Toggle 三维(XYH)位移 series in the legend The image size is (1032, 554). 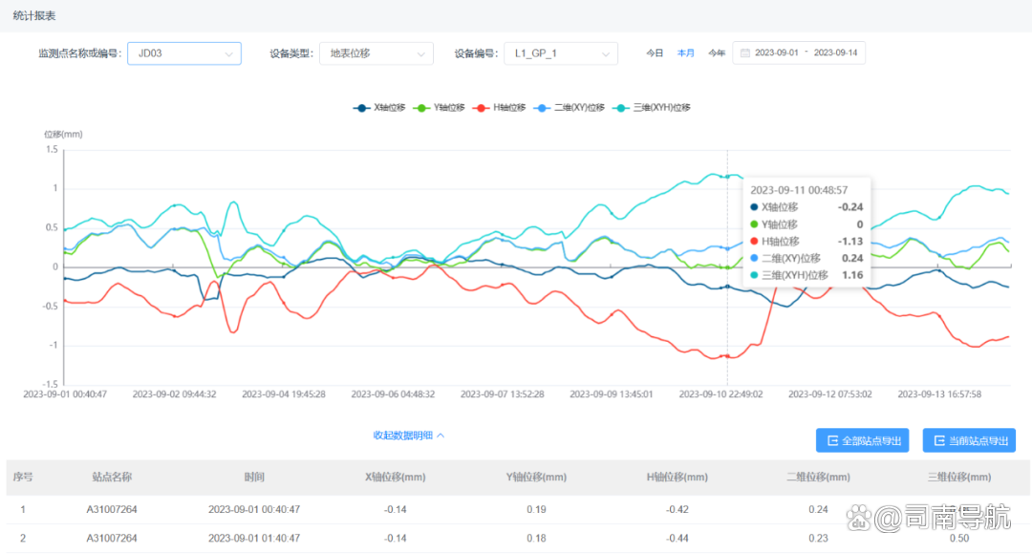point(654,108)
